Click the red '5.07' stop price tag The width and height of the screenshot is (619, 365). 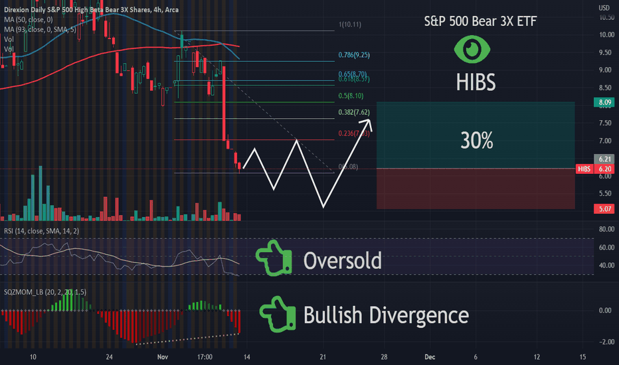click(x=604, y=209)
